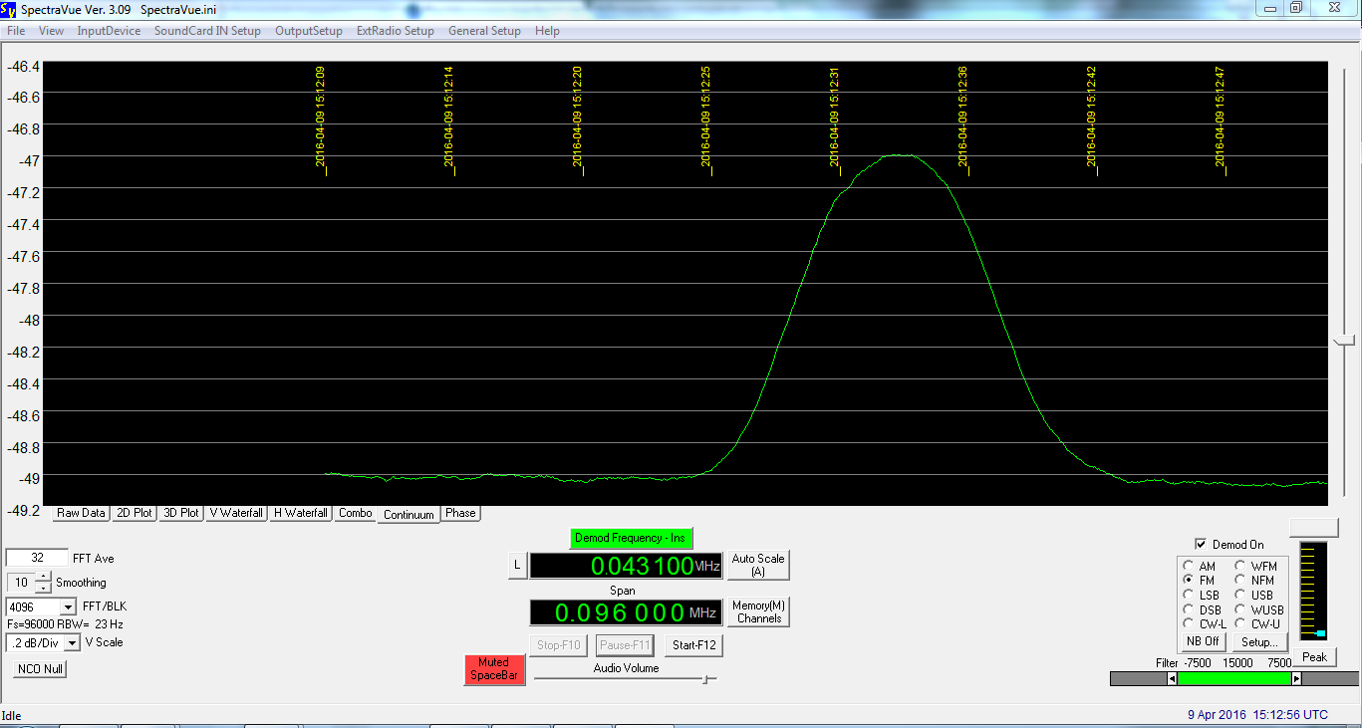Open the File menu

(16, 31)
